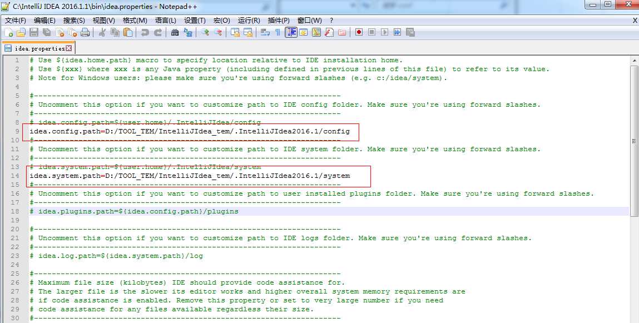
Task: Create a new file with toolbar icon
Action: tap(8, 33)
